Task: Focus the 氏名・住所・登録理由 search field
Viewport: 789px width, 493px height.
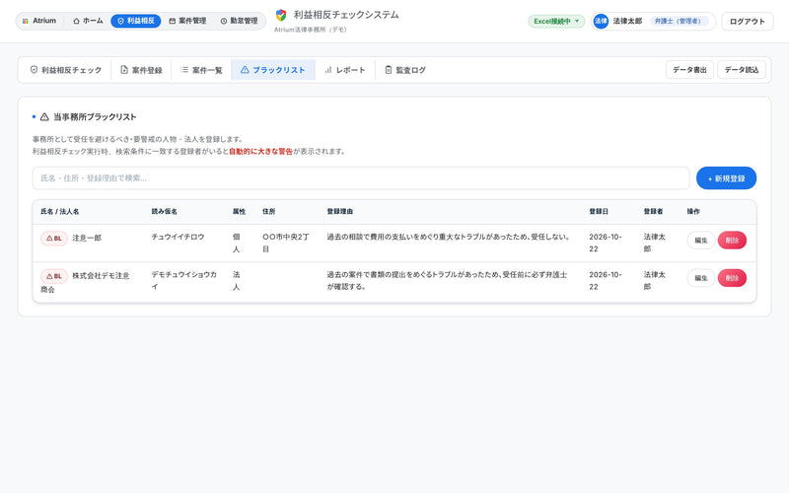Action: click(x=361, y=178)
